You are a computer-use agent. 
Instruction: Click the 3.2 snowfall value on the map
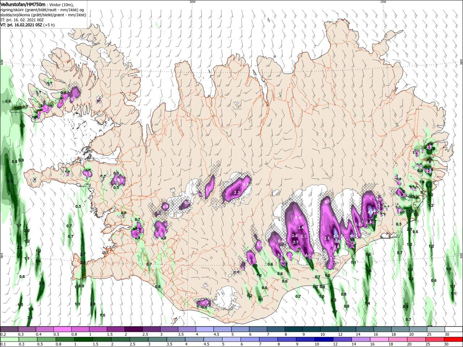358,224
